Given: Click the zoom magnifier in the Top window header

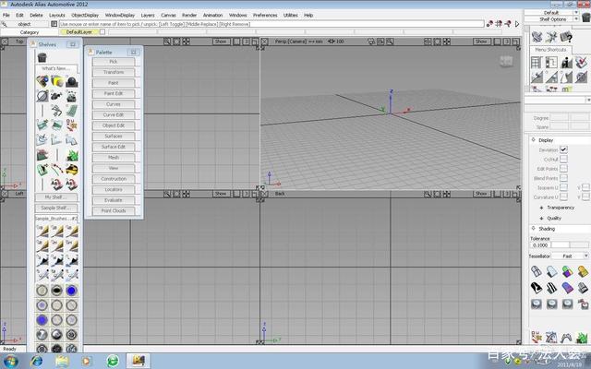Looking at the screenshot, I should [167, 42].
